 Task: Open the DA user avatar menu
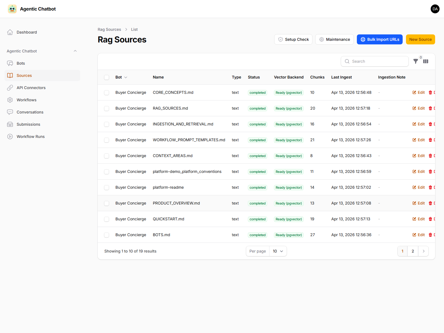(x=435, y=9)
